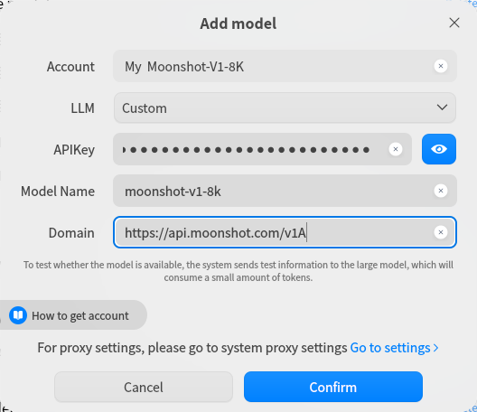Clear the Model Name field
Screen dimensions: 477x412
(441, 191)
